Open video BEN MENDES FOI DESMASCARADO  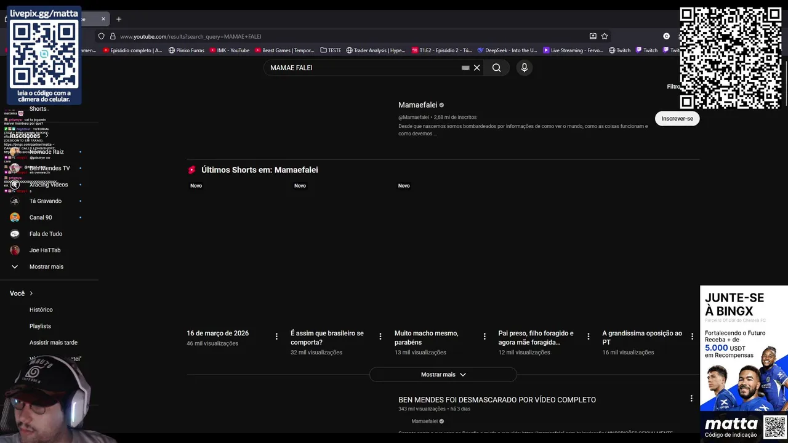pyautogui.click(x=497, y=400)
